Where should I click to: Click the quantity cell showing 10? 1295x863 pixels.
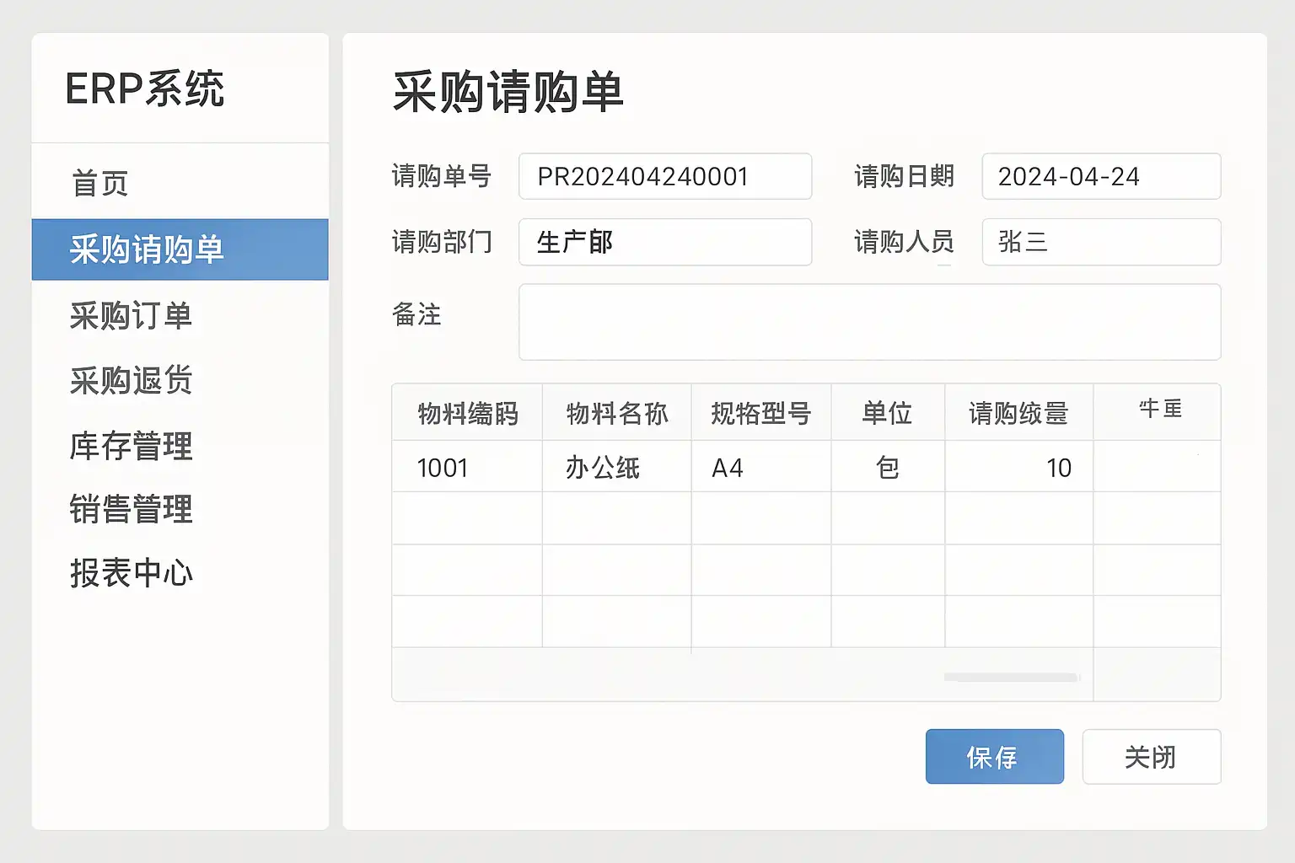tap(1018, 467)
